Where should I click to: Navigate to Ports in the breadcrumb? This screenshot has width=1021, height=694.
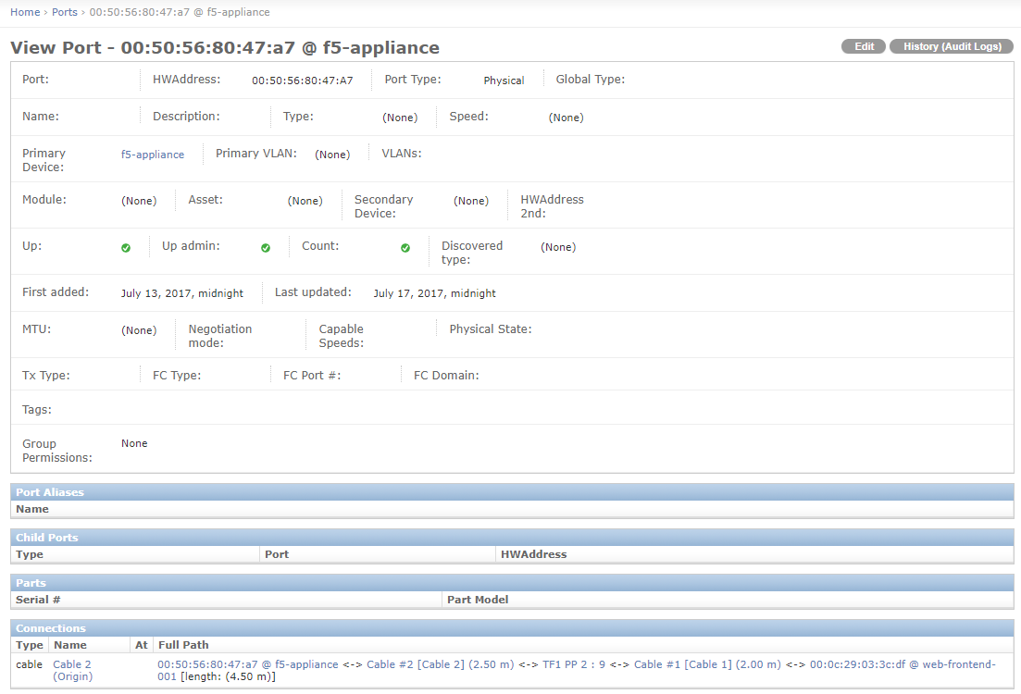[65, 12]
